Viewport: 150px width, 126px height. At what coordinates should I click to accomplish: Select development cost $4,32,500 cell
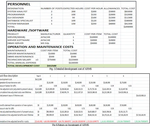pos(38,79)
